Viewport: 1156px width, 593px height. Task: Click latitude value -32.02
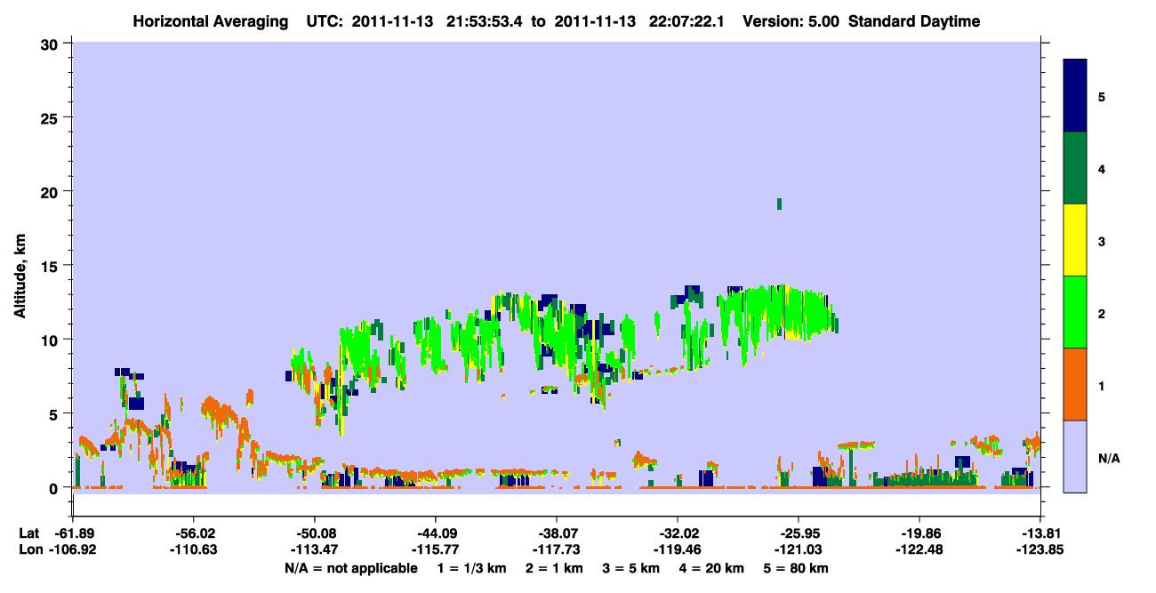(x=678, y=533)
